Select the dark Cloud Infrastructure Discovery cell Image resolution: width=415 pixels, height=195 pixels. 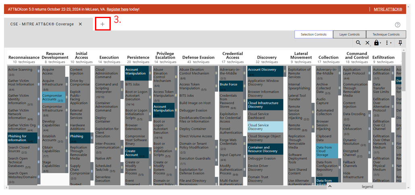[265, 105]
